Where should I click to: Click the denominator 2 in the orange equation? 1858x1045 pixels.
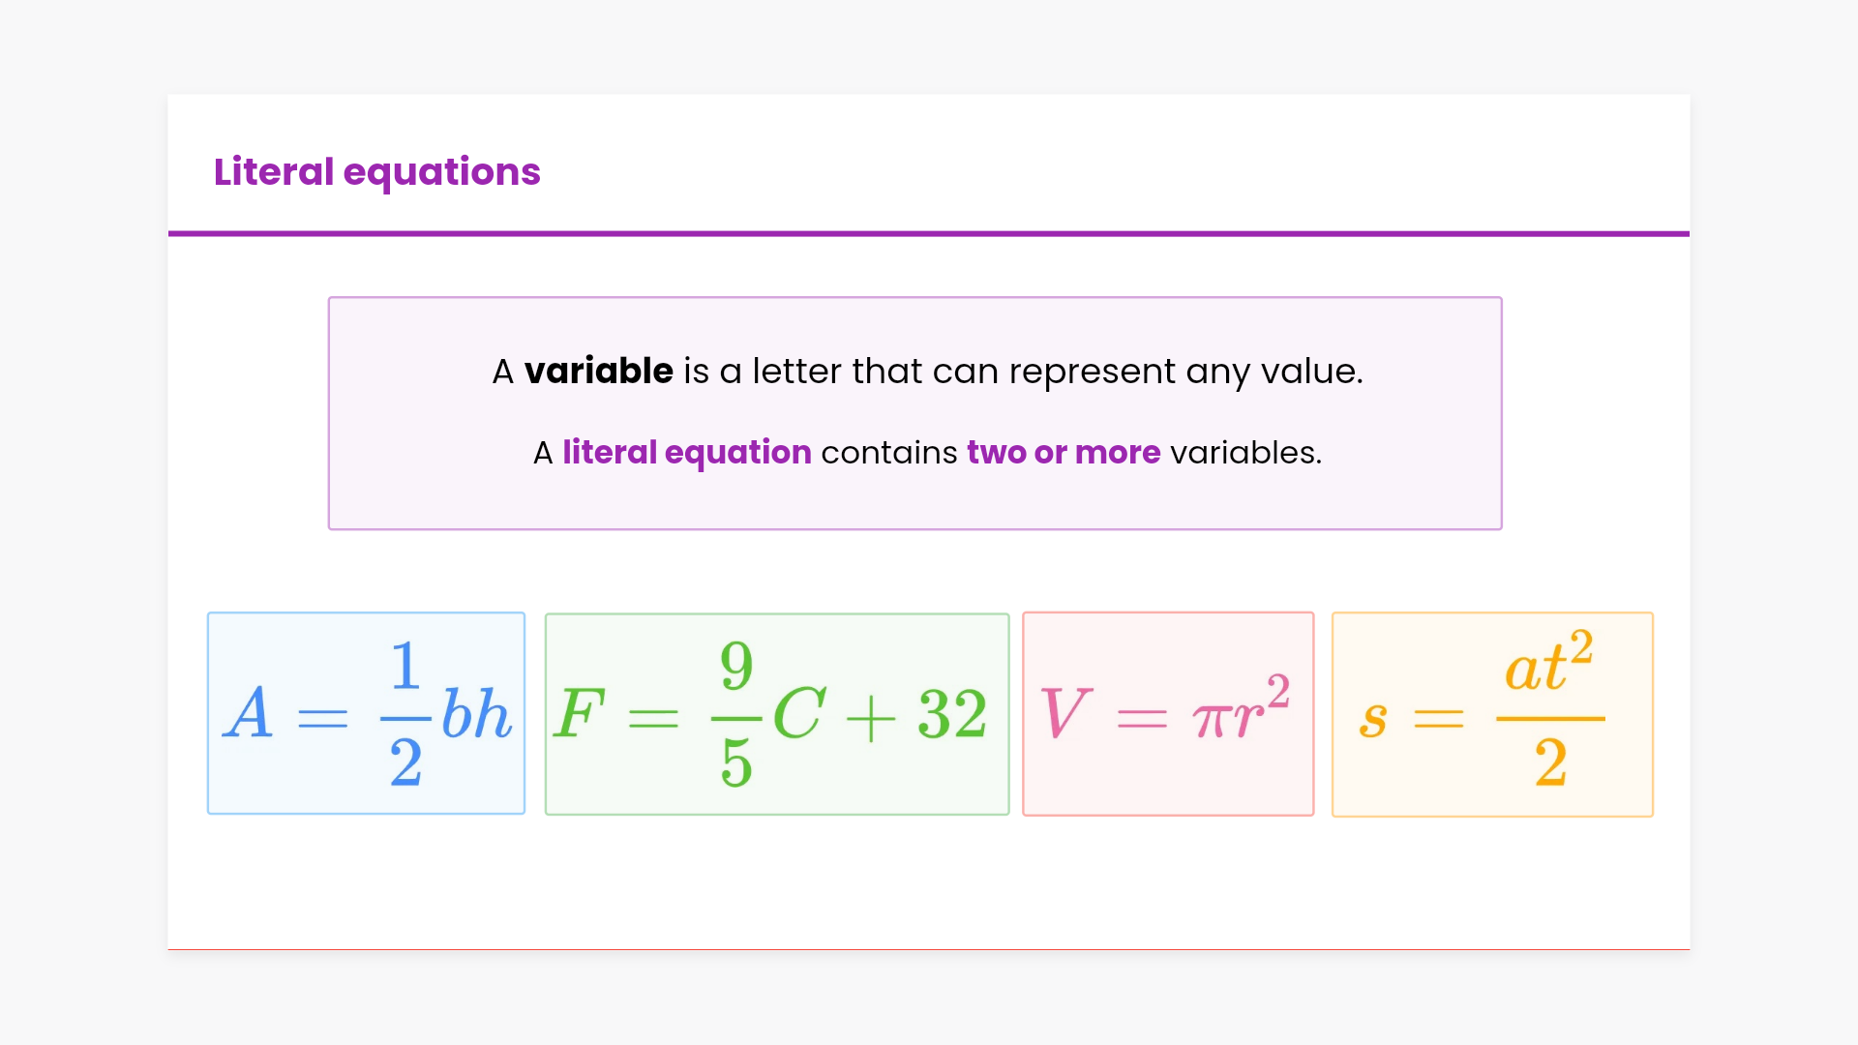1550,762
